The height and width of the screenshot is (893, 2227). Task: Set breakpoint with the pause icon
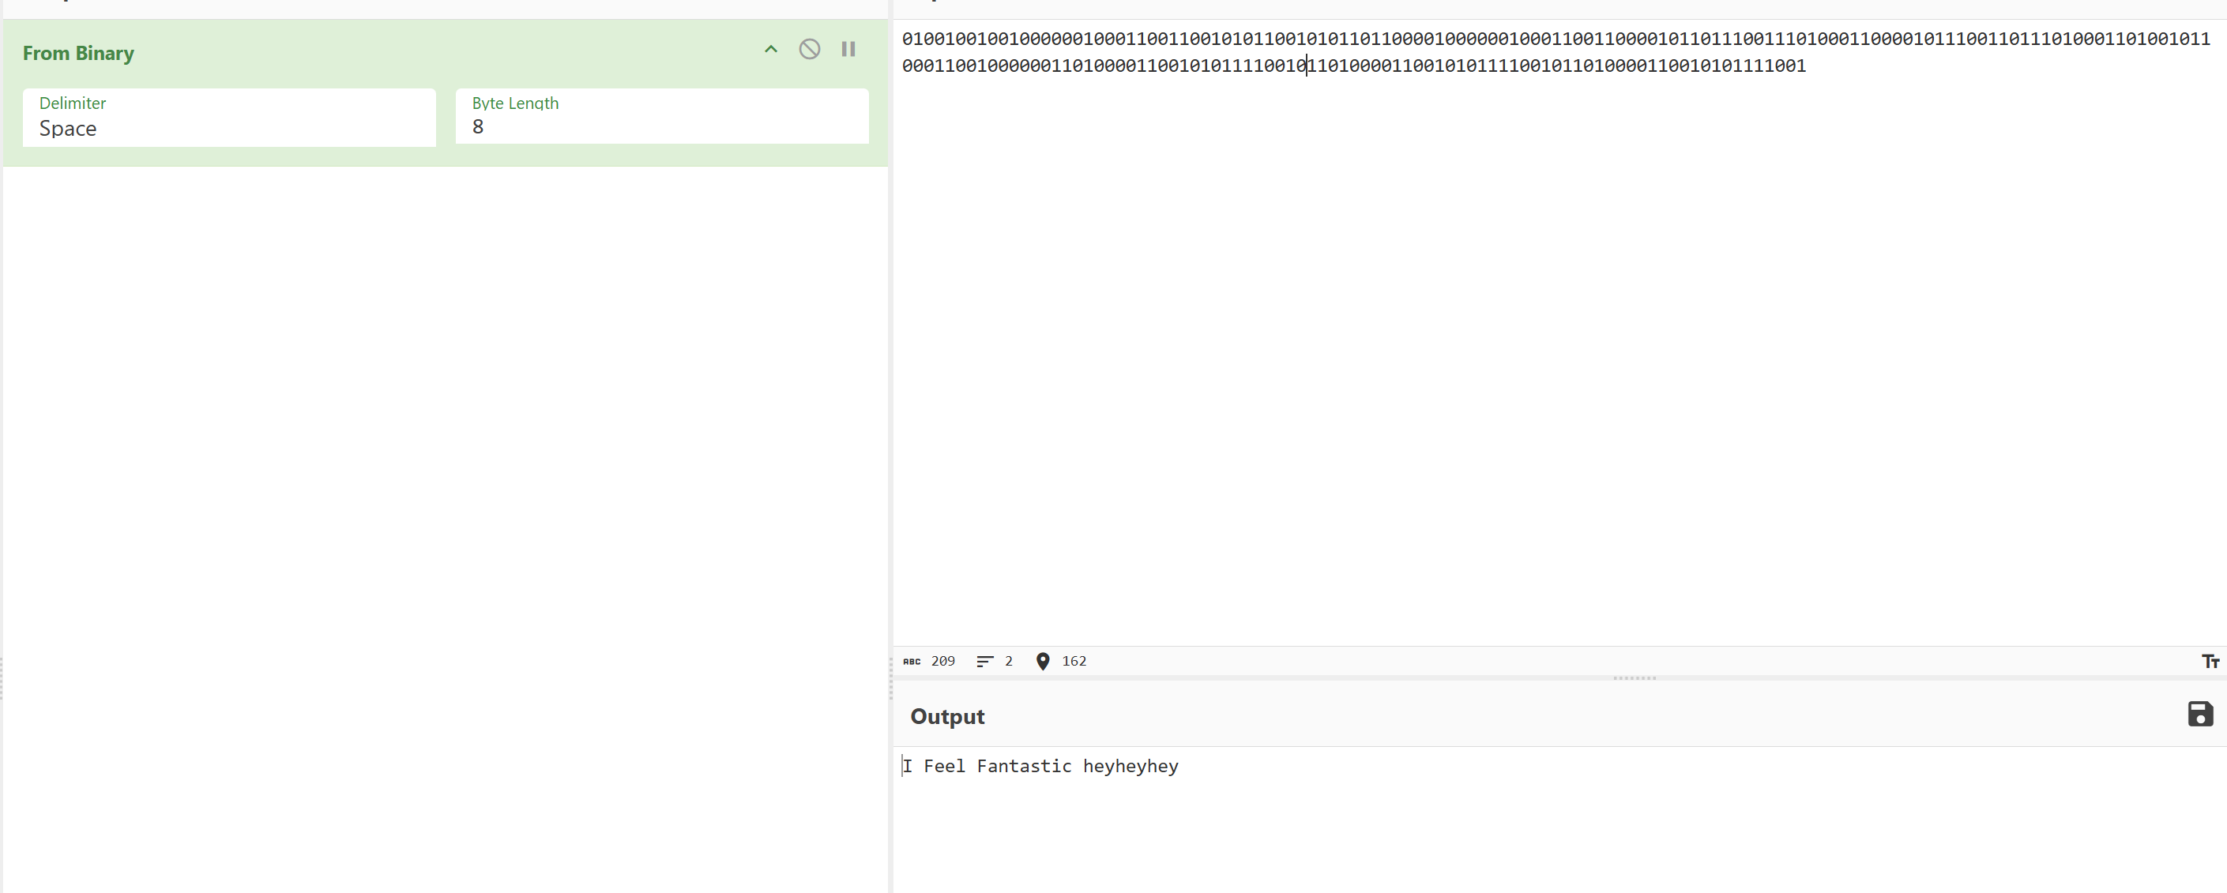pos(848,49)
